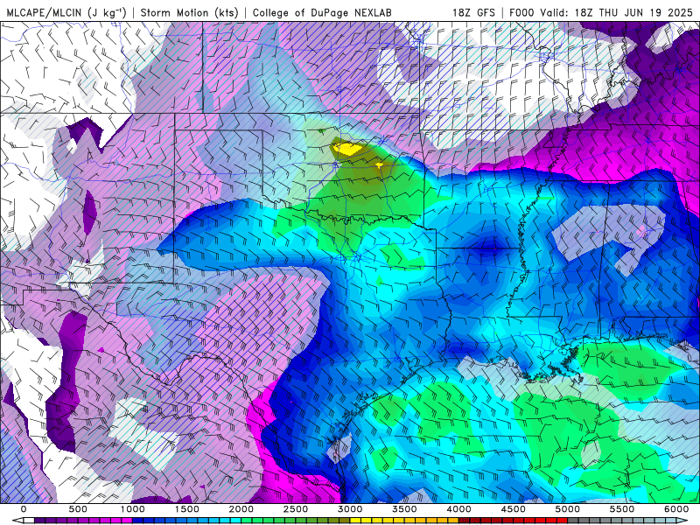This screenshot has height=525, width=700.
Task: Click the 4000 tick label on color scale
Action: click(458, 509)
